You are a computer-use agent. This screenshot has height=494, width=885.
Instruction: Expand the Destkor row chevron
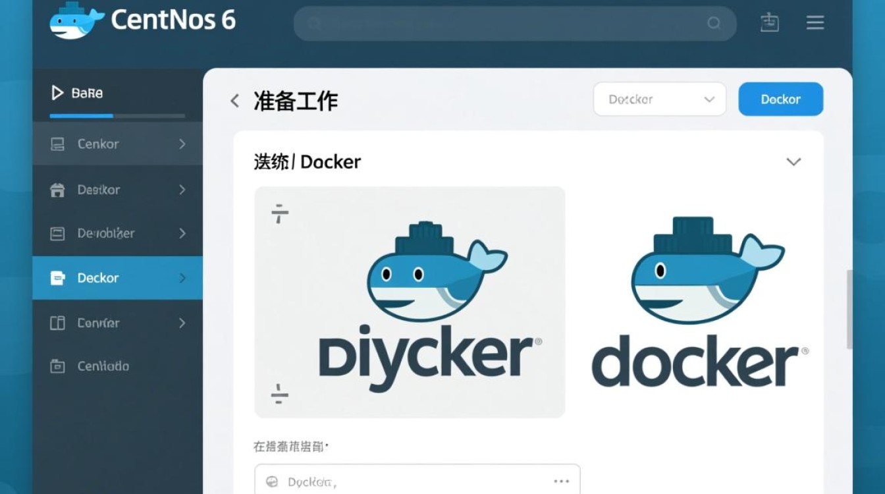coord(182,190)
